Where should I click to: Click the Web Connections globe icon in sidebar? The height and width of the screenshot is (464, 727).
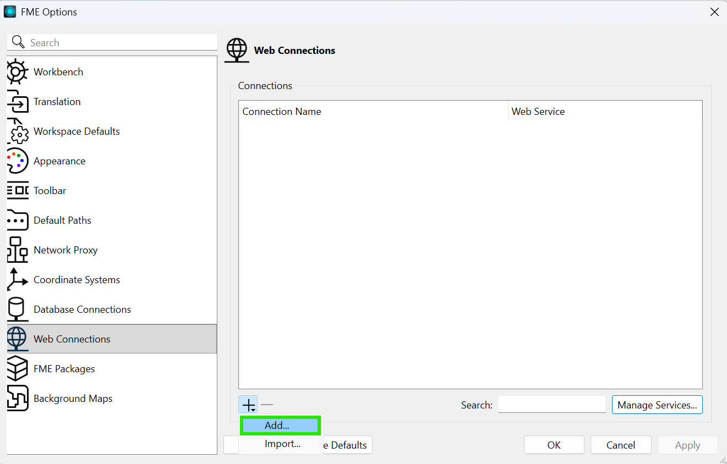tap(17, 339)
